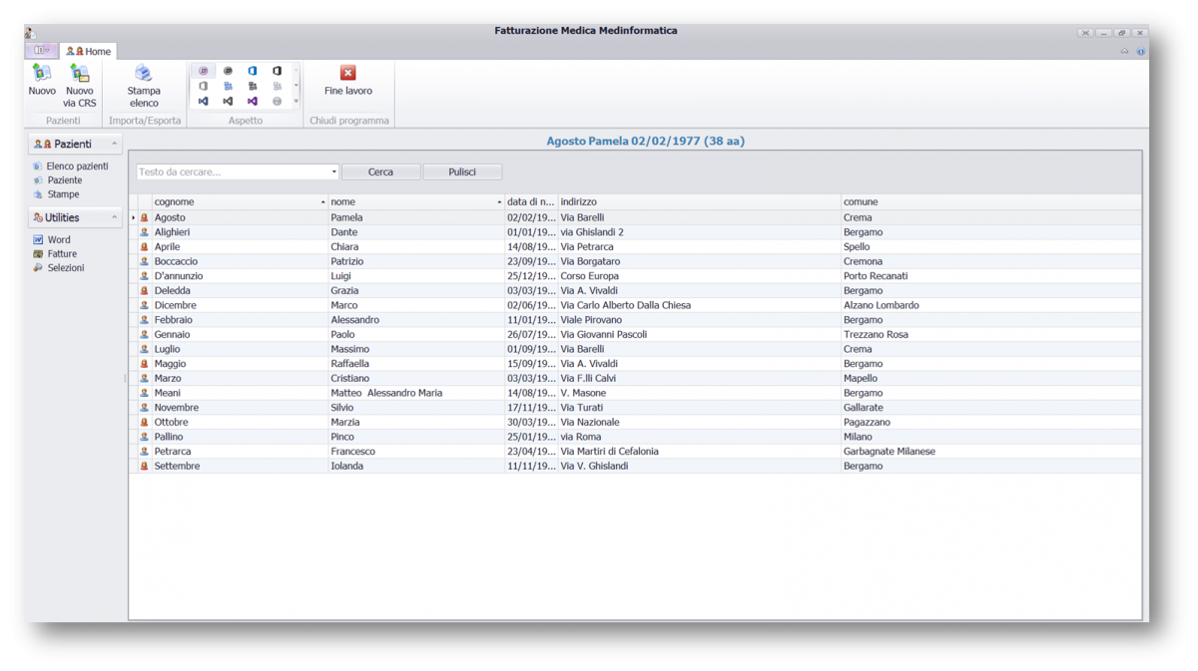Click the row indicator arrow beside Agosto
This screenshot has height=671, width=1198.
(134, 217)
